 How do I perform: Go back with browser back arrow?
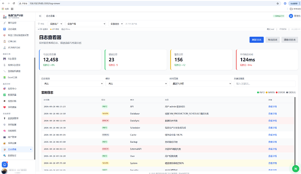(x=3, y=3)
